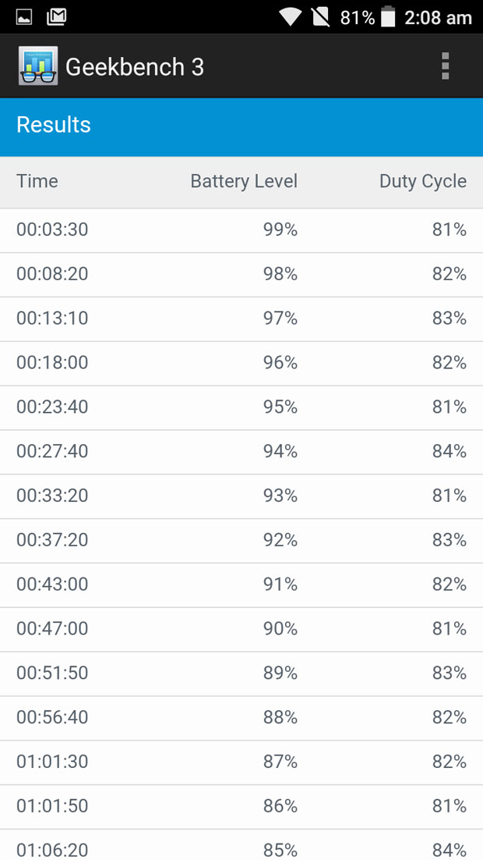483x860 pixels.
Task: Tap the 00:43:00 time entry
Action: tap(52, 584)
